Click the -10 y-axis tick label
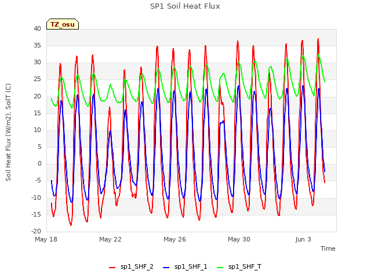 37,197
